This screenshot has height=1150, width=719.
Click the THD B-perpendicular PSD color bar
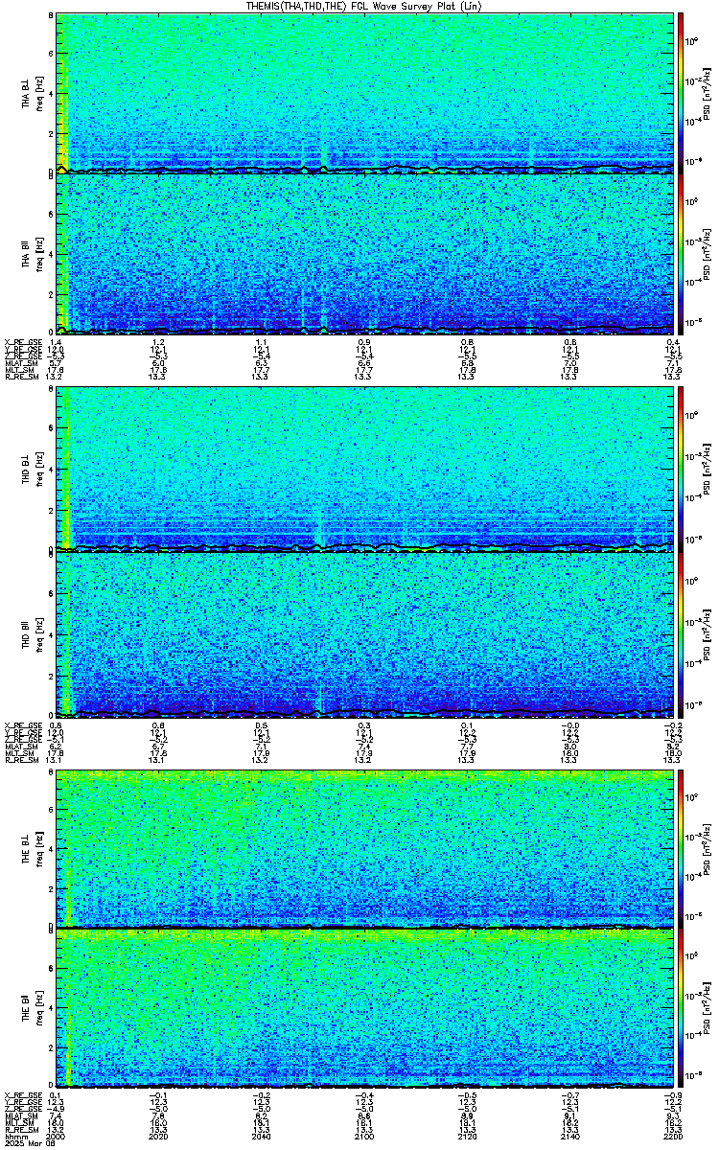pyautogui.click(x=681, y=471)
